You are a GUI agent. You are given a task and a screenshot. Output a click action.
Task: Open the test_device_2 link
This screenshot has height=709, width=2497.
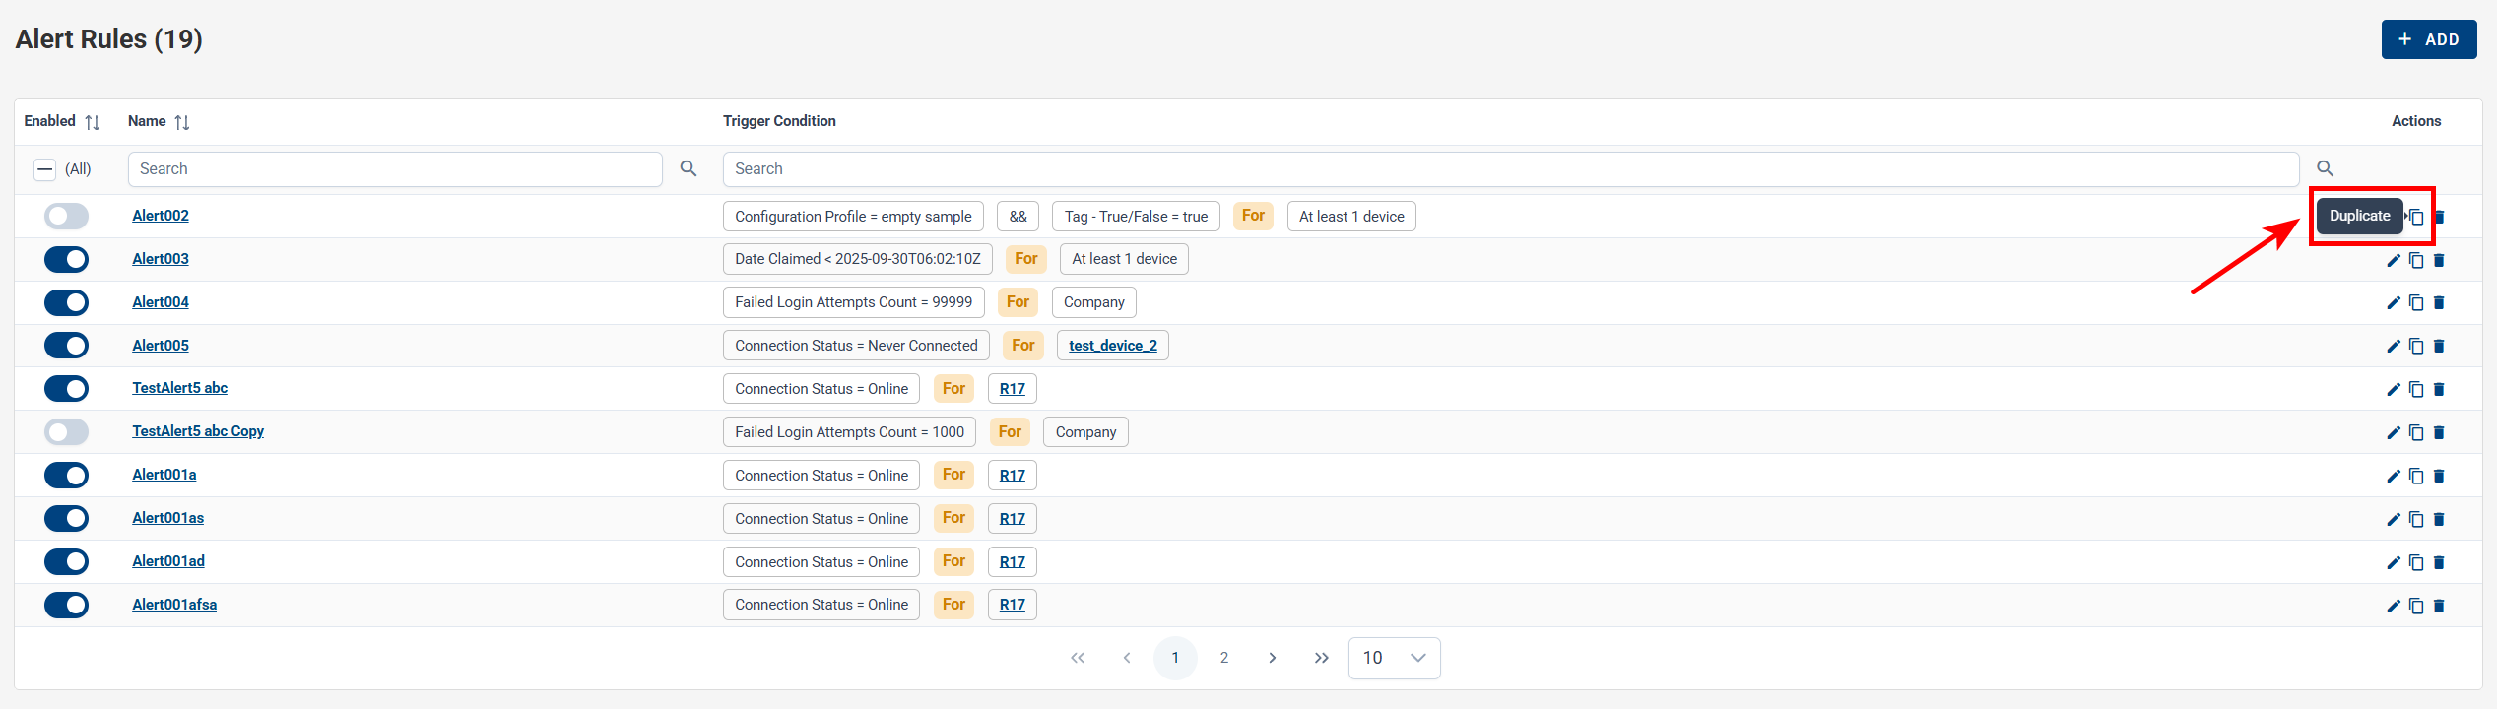coord(1112,346)
